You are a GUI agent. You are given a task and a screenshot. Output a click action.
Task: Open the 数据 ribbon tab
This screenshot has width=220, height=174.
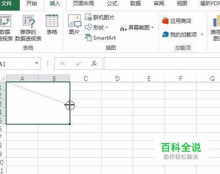(x=136, y=4)
